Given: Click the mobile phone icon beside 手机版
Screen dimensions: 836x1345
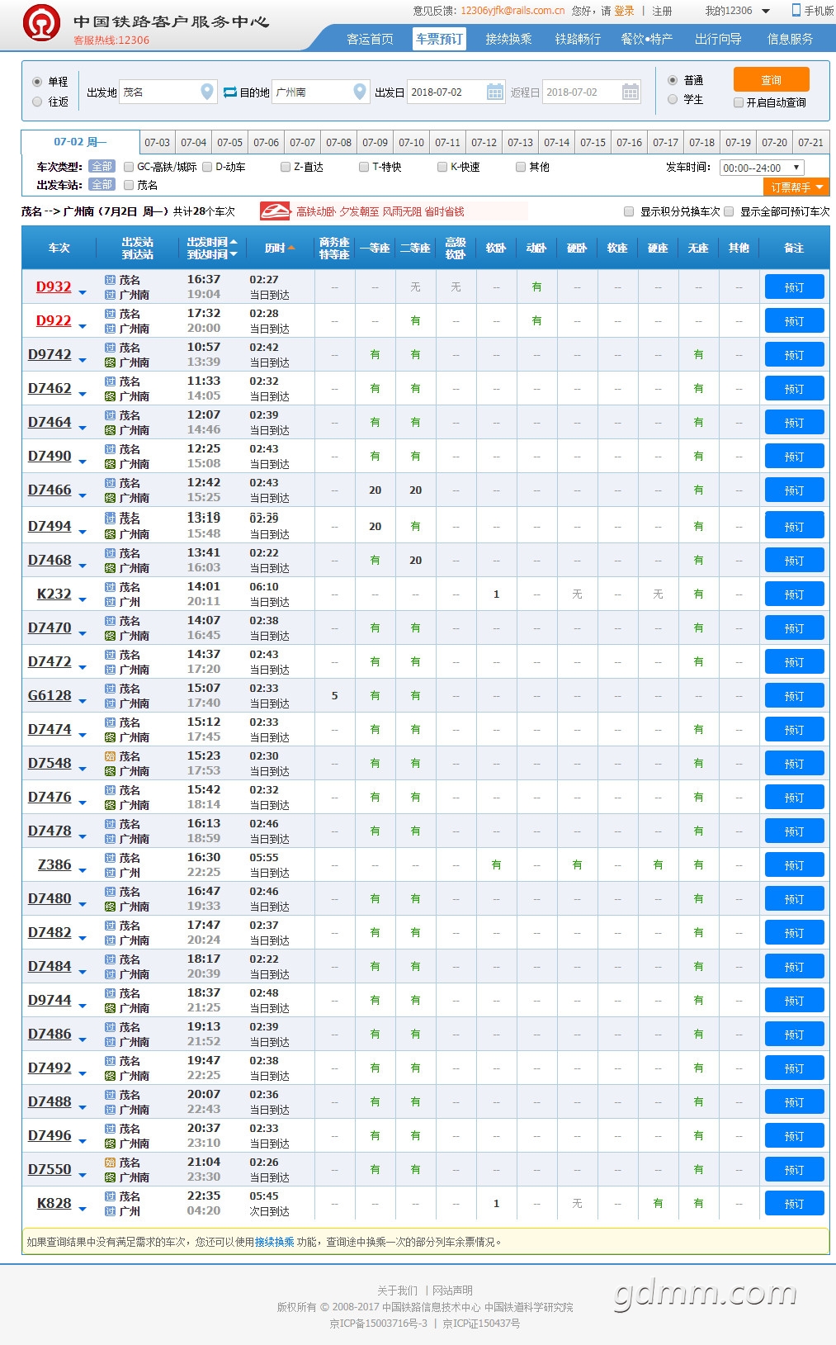Looking at the screenshot, I should point(796,10).
